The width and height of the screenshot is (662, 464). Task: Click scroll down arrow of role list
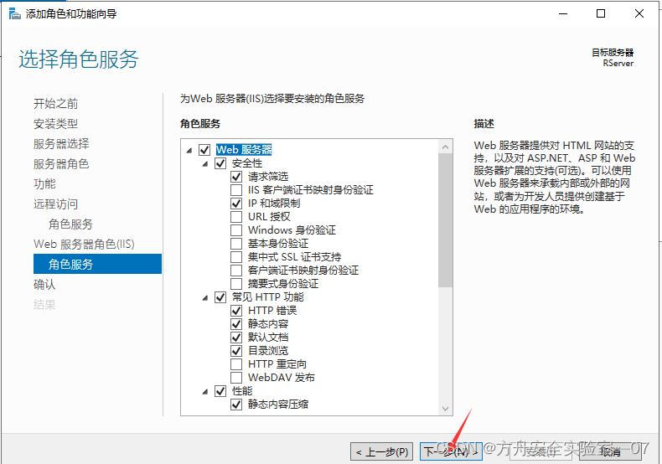pyautogui.click(x=446, y=409)
